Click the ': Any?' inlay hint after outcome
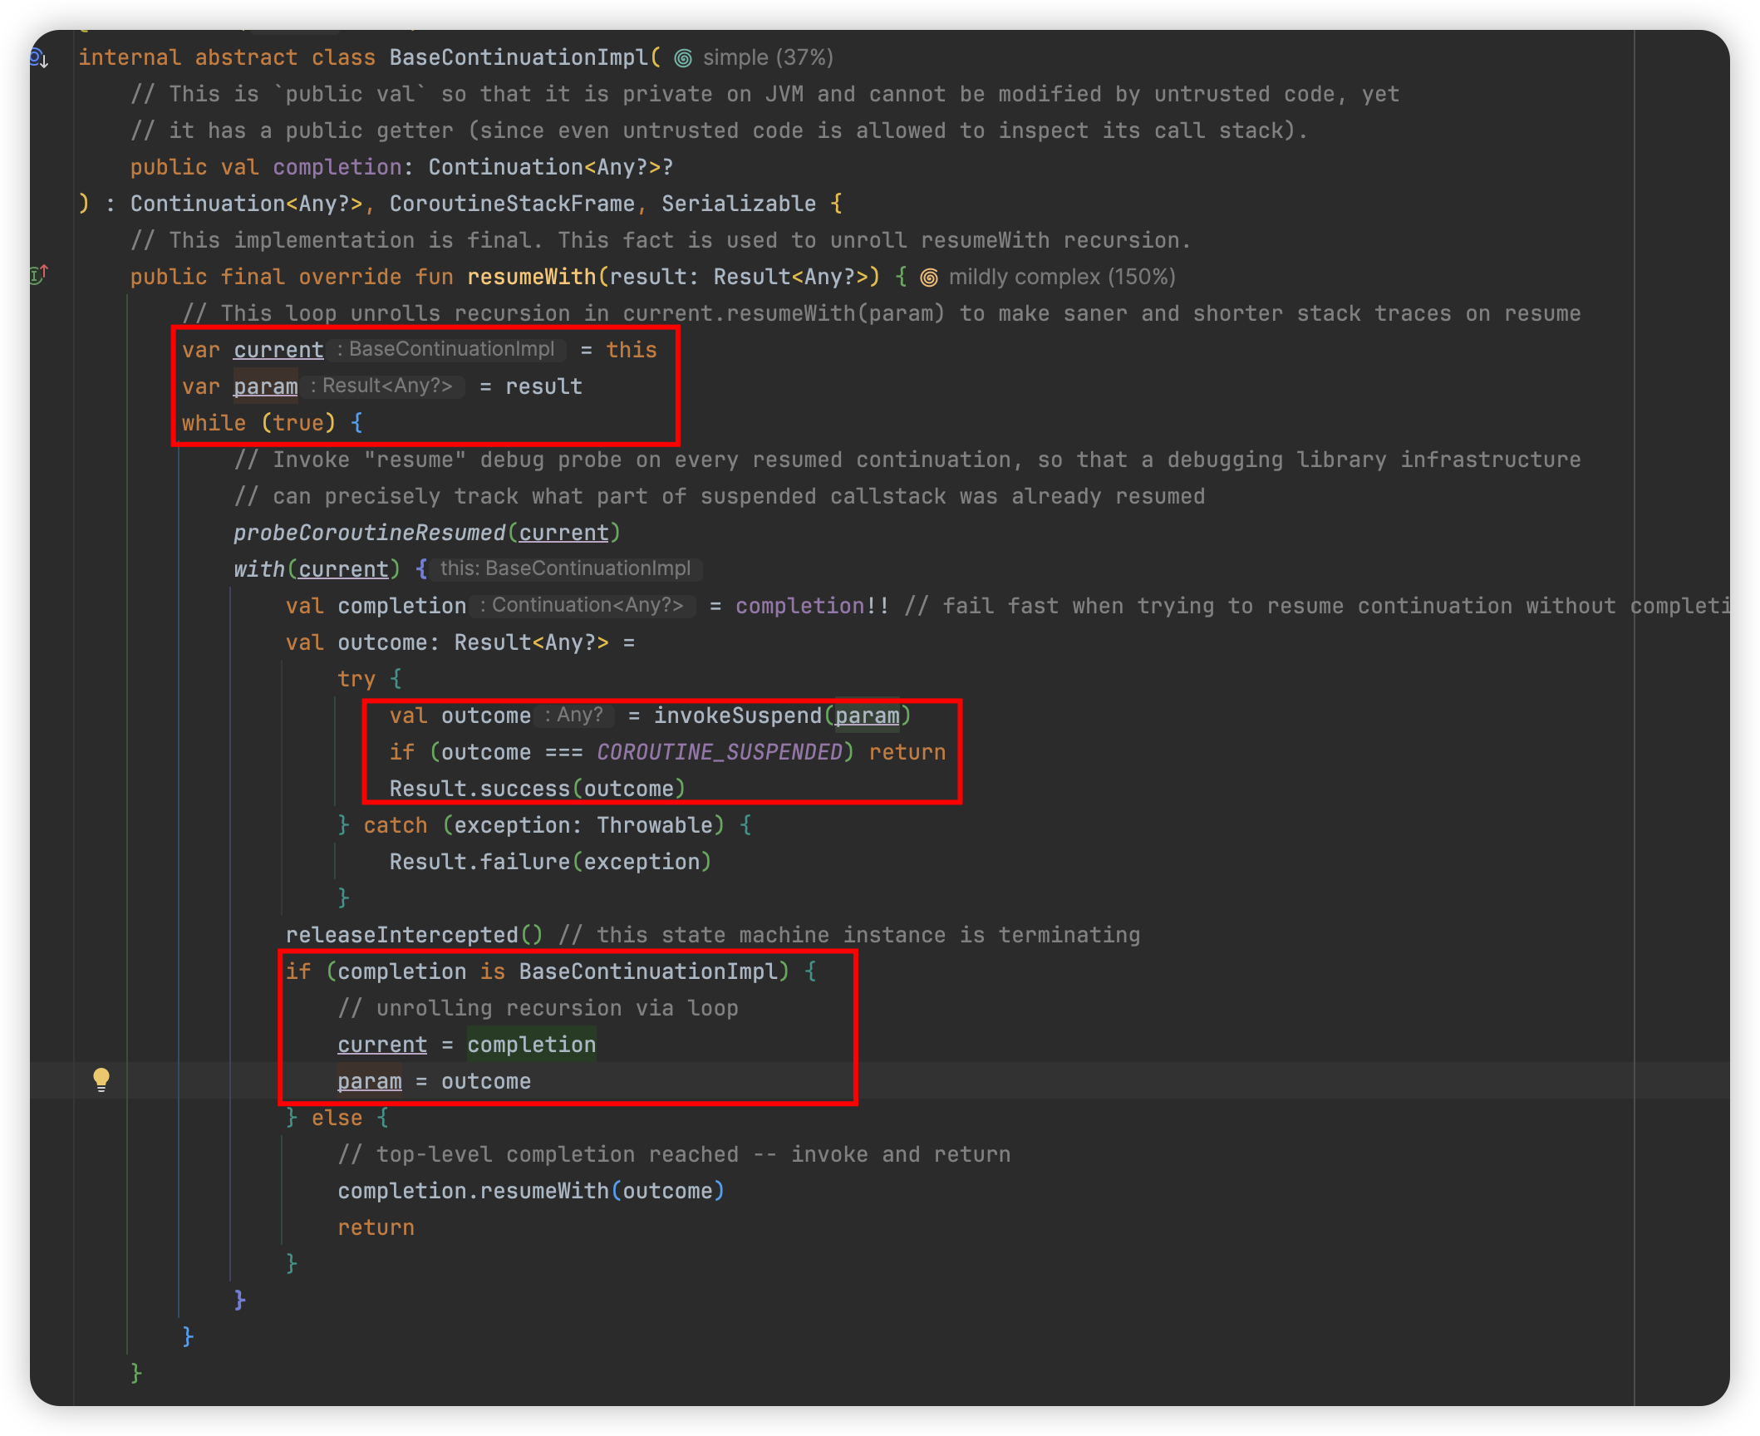 point(574,716)
